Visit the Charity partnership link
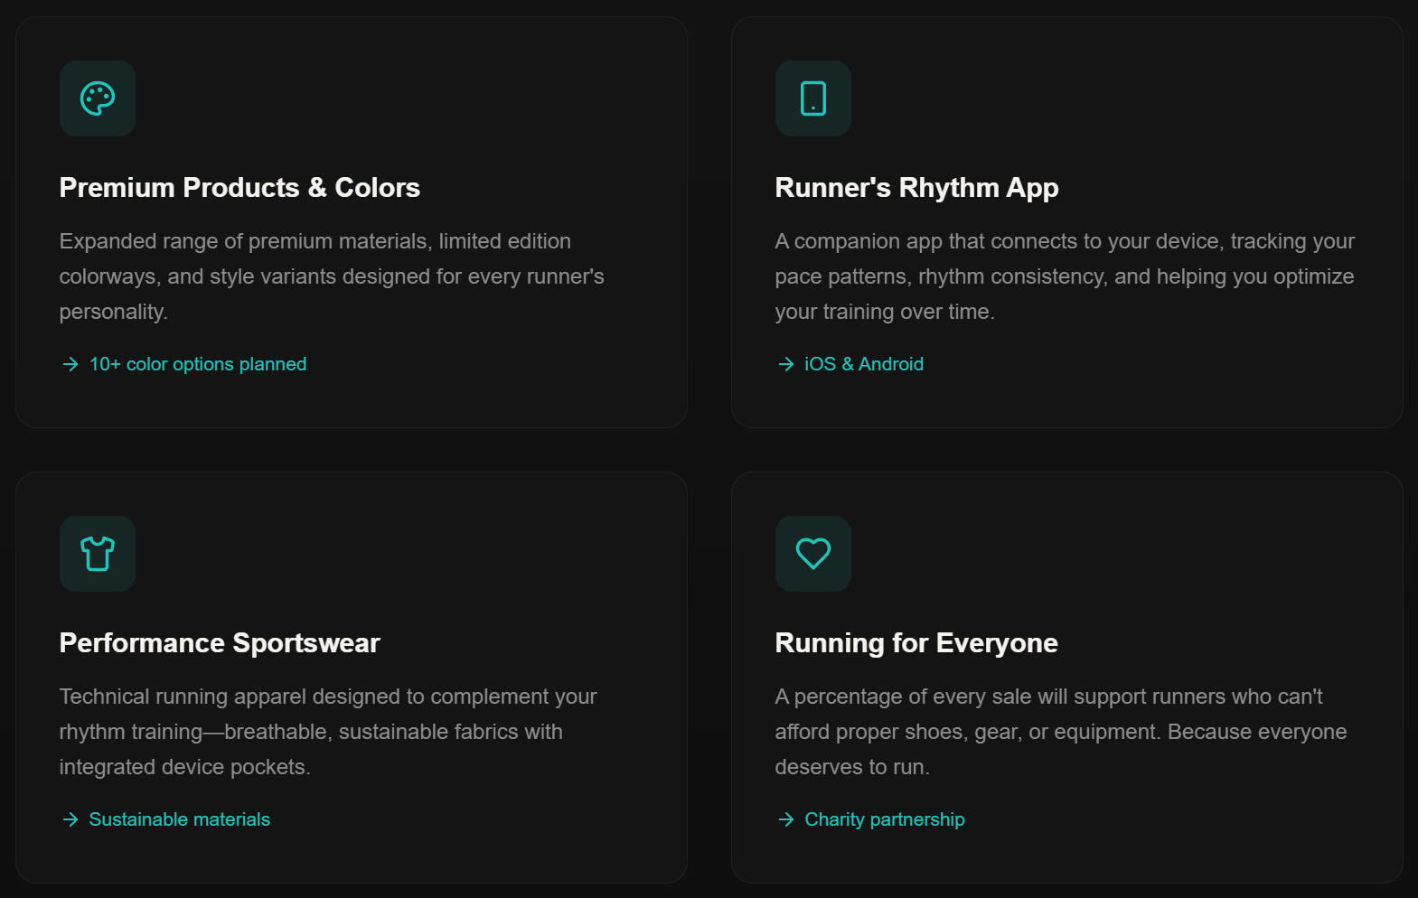Screen dimensions: 1418x898 (885, 819)
